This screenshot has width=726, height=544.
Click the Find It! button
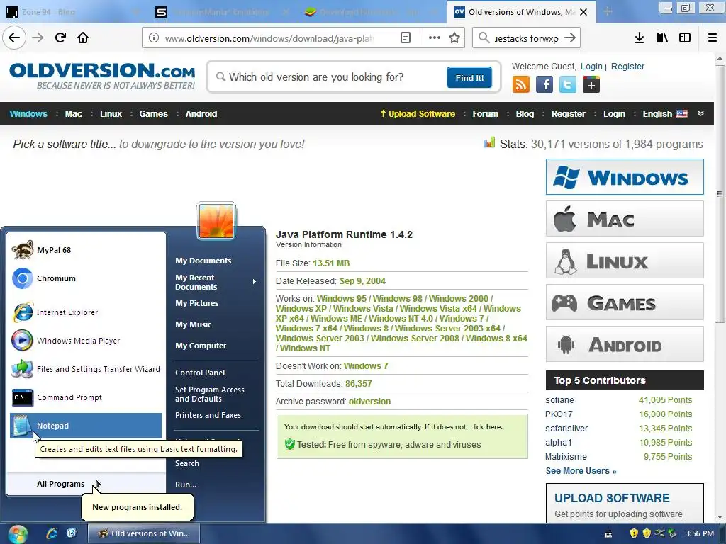[x=469, y=78]
